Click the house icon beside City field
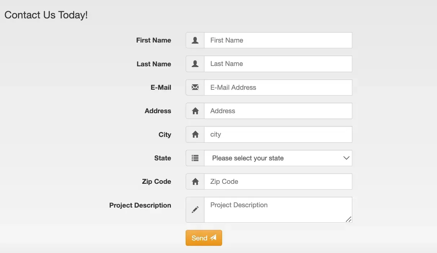Image resolution: width=437 pixels, height=253 pixels. (195, 134)
